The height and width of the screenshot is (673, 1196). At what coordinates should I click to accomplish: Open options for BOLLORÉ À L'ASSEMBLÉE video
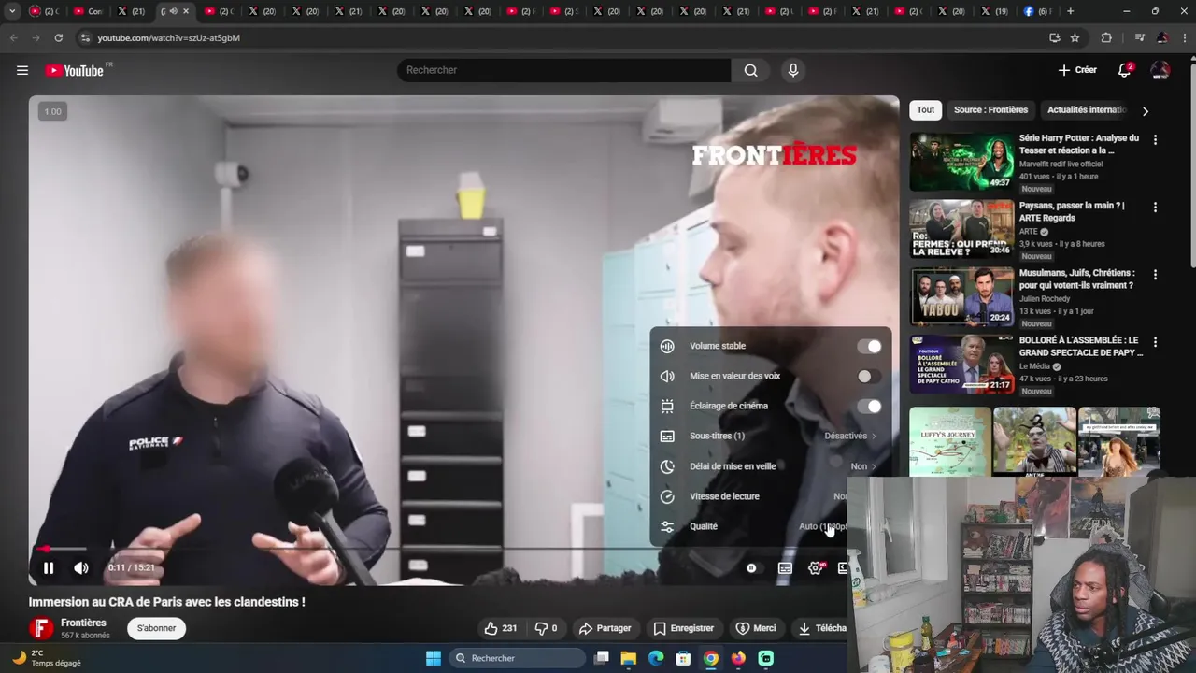pyautogui.click(x=1155, y=342)
